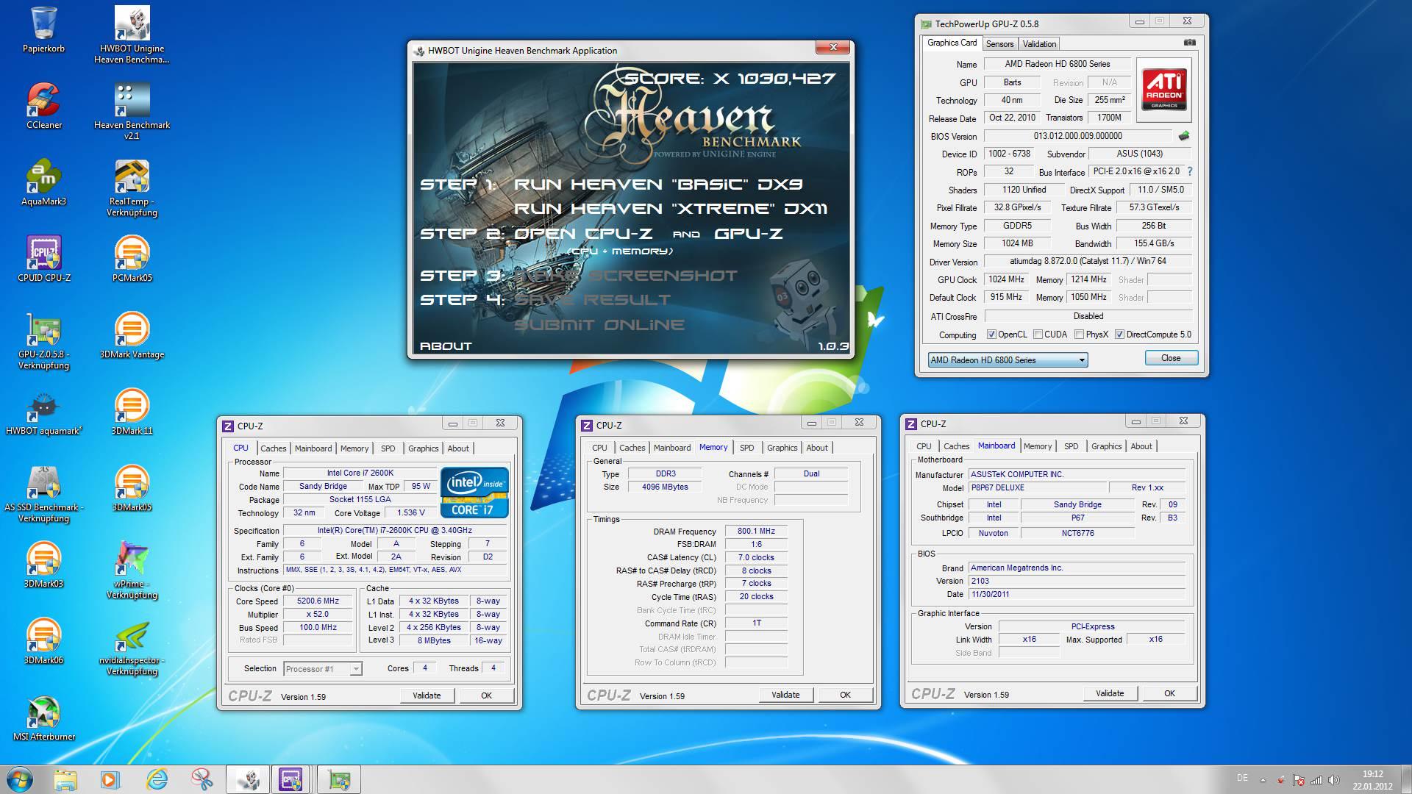Launch the 3DMark06 desktop icon

(43, 641)
